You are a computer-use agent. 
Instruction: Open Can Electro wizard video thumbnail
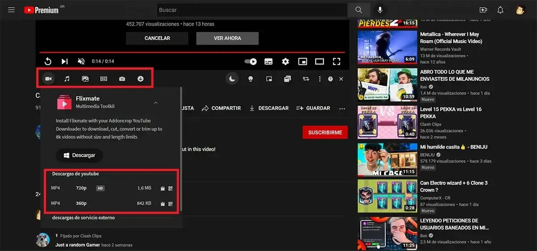click(388, 196)
